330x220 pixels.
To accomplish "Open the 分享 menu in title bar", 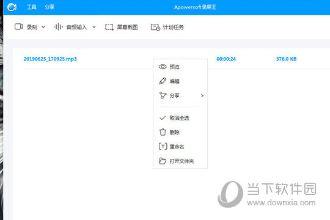I will click(50, 7).
